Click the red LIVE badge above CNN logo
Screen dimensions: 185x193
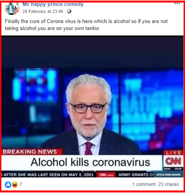coord(173,152)
